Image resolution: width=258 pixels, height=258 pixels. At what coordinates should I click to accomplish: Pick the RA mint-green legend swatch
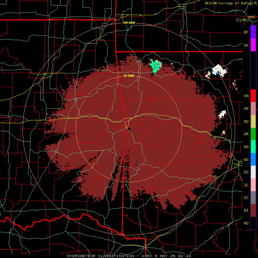pos(253,147)
